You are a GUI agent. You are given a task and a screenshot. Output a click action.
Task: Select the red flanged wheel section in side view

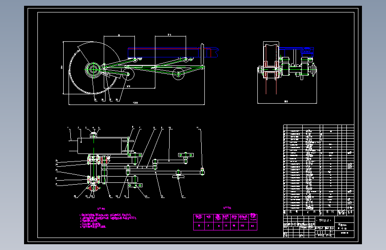click(x=271, y=70)
